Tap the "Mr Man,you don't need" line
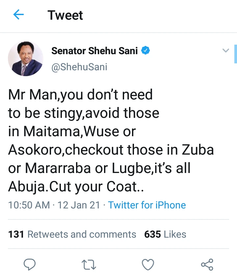 [80, 95]
